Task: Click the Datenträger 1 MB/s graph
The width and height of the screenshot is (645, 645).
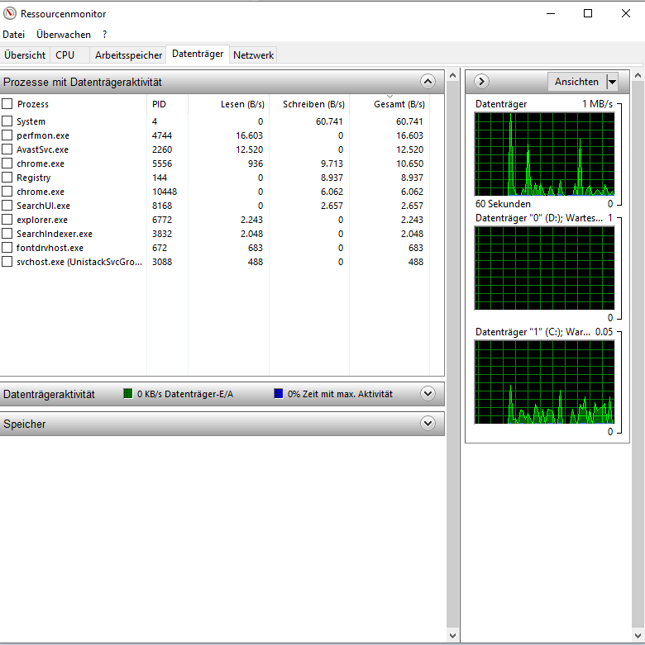Action: pos(544,154)
